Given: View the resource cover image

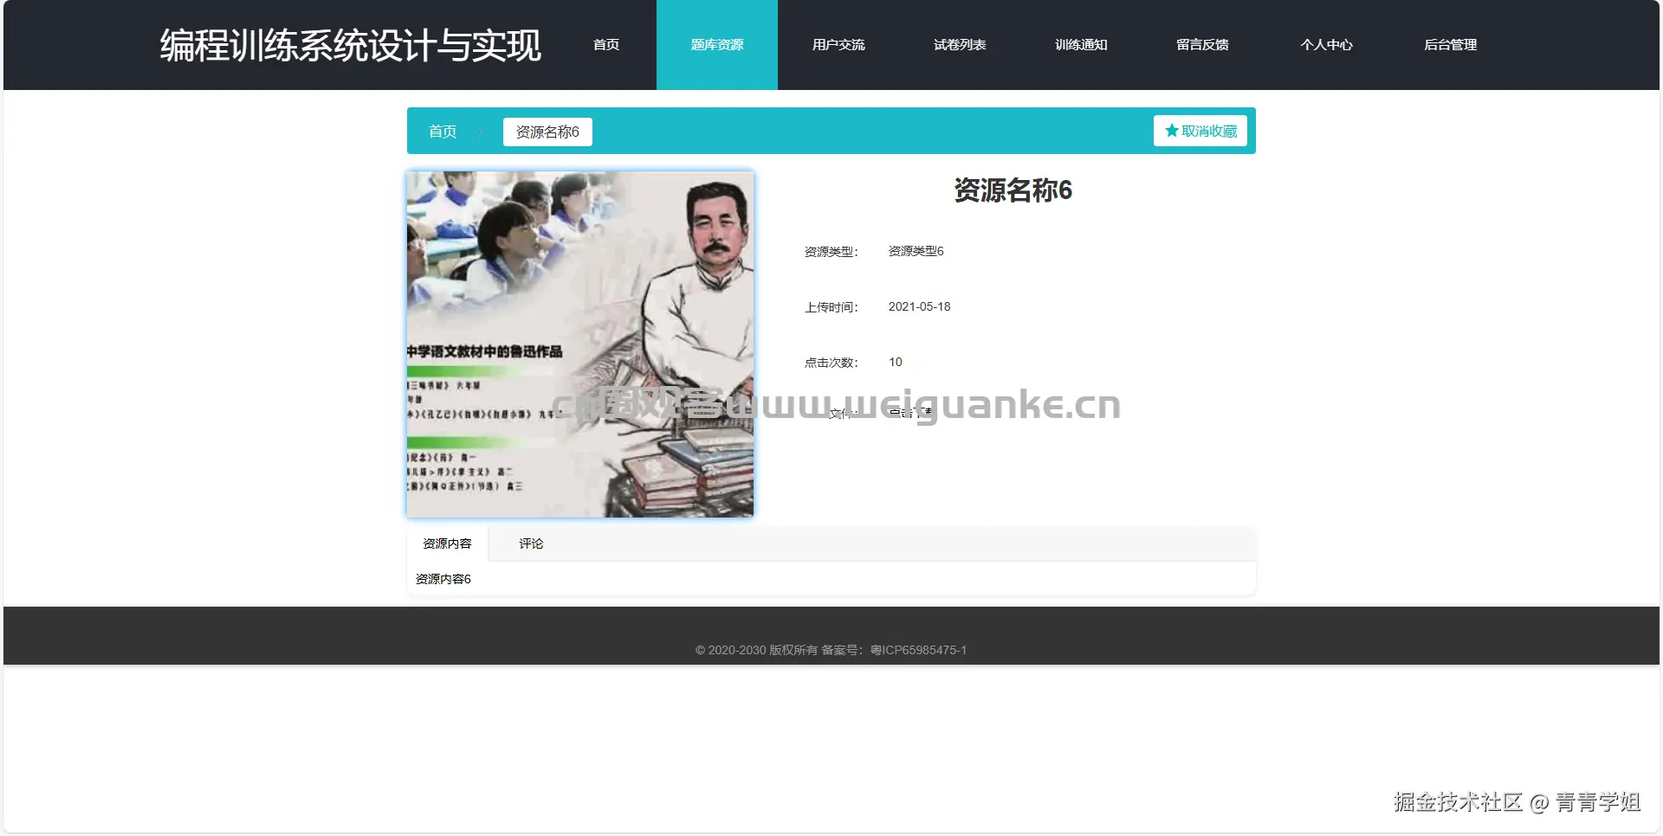Looking at the screenshot, I should click(579, 344).
